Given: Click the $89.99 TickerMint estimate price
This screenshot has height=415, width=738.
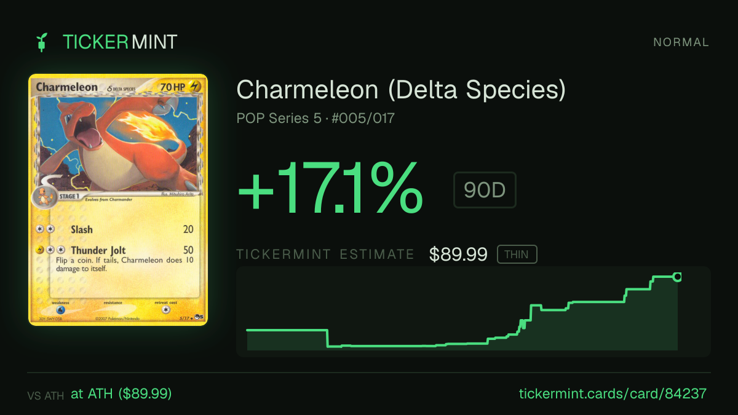Looking at the screenshot, I should pos(458,254).
